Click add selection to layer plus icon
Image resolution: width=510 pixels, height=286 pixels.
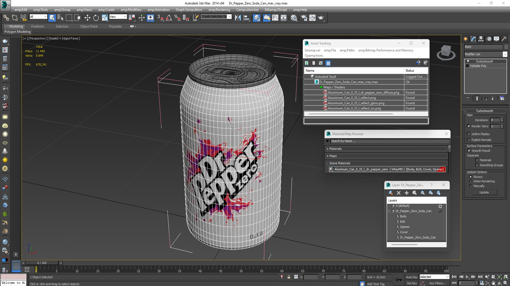406,193
